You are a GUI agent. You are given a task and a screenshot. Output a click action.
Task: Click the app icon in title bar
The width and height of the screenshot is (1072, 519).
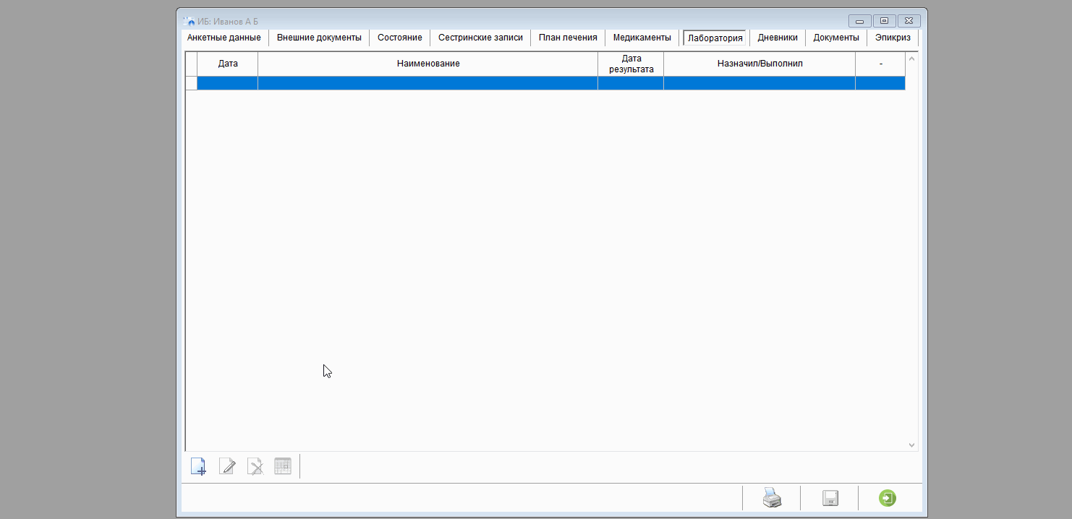point(189,21)
